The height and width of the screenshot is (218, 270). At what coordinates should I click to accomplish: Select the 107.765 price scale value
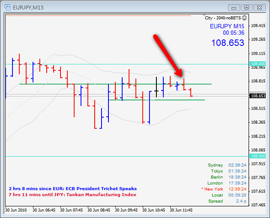(258, 177)
